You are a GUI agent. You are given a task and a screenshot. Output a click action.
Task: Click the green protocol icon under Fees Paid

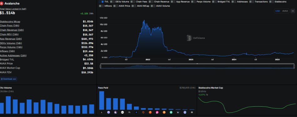click(171, 112)
